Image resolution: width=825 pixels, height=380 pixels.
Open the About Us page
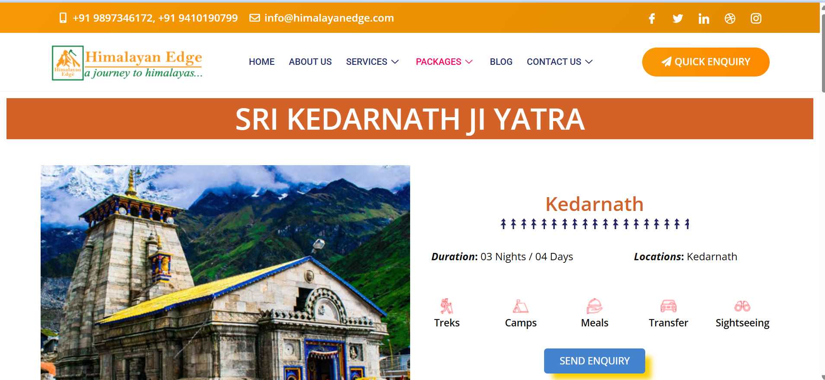(x=310, y=62)
